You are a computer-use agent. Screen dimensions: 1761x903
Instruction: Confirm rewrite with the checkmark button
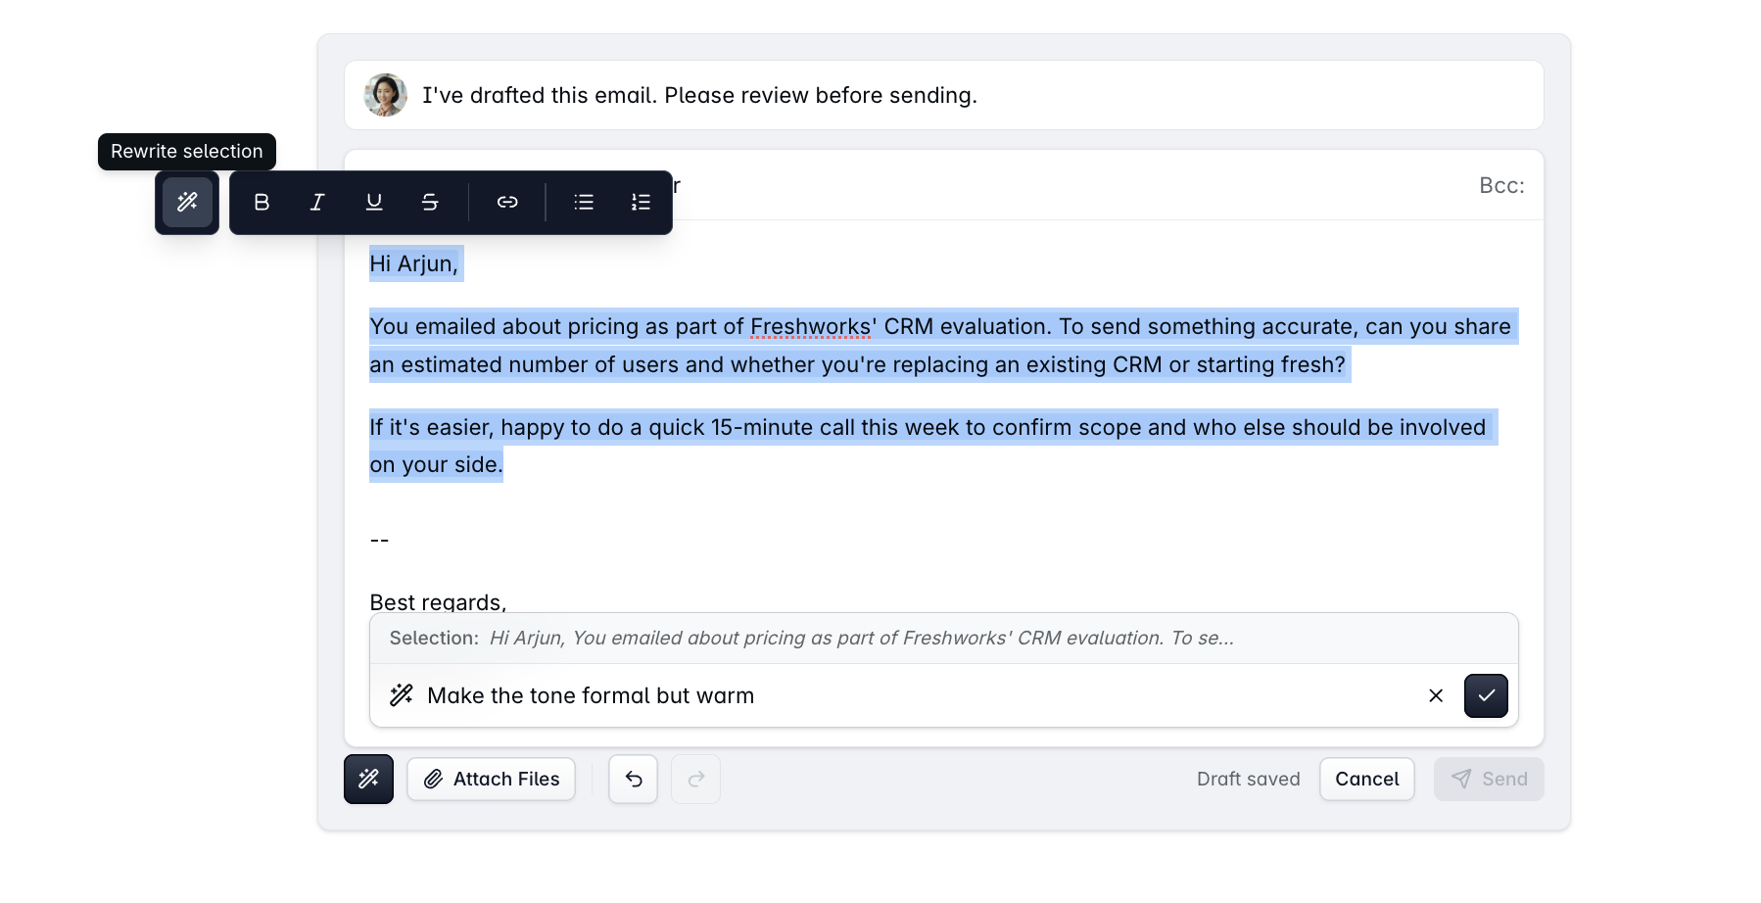[x=1486, y=695]
